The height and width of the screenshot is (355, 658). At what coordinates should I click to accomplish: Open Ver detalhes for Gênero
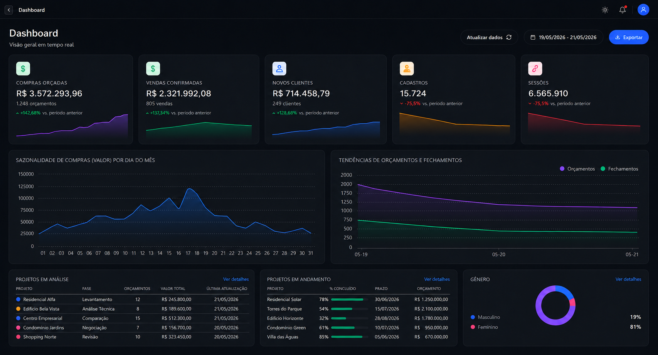pyautogui.click(x=628, y=279)
